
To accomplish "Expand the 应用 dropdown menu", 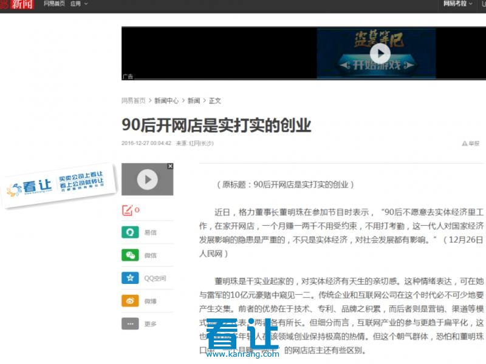I will click(78, 4).
